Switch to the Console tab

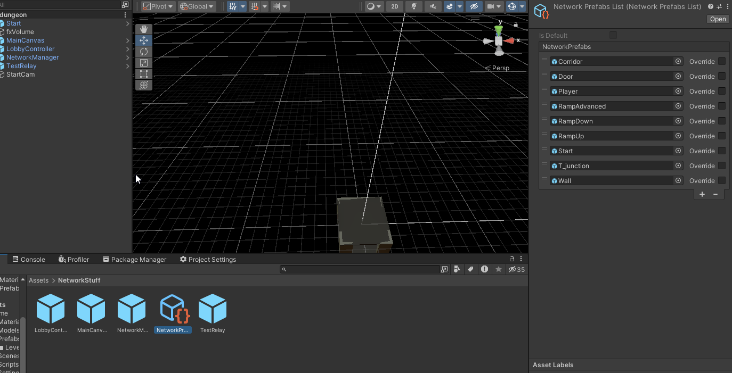(x=29, y=259)
